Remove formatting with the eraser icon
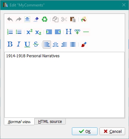Image resolution: width=129 pixels, height=139 pixels. point(36,19)
